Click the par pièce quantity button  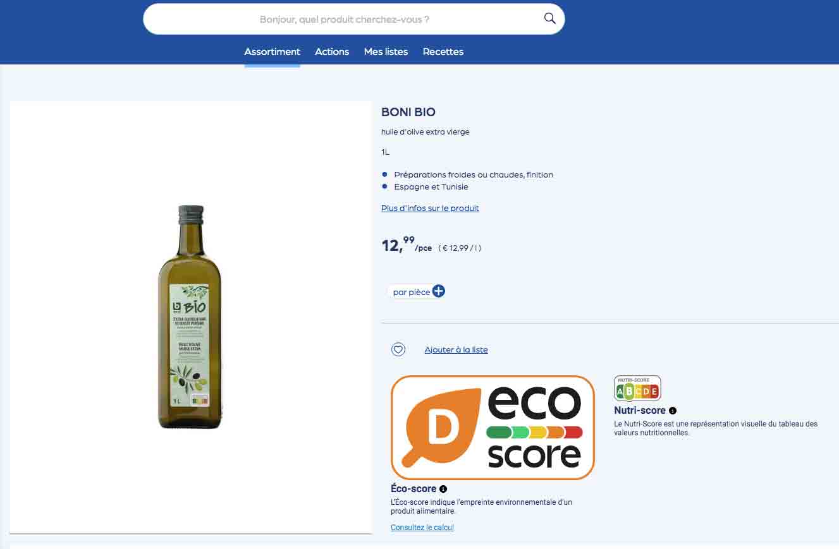(x=411, y=292)
